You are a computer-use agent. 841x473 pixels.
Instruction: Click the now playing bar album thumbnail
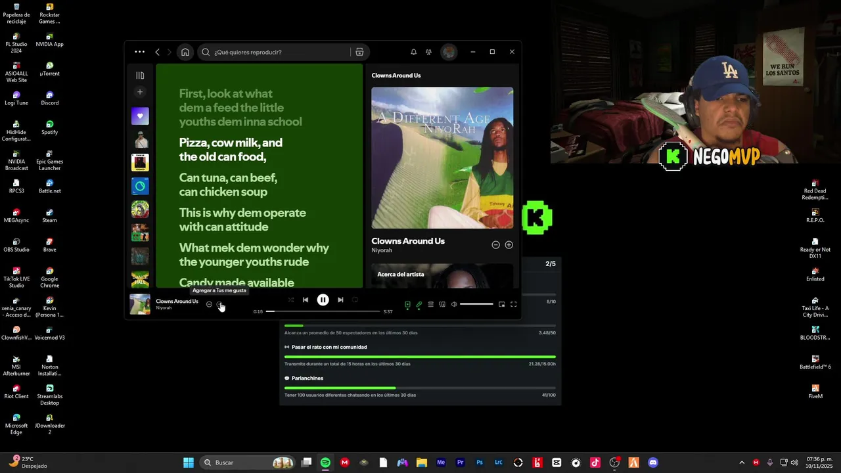pyautogui.click(x=140, y=304)
